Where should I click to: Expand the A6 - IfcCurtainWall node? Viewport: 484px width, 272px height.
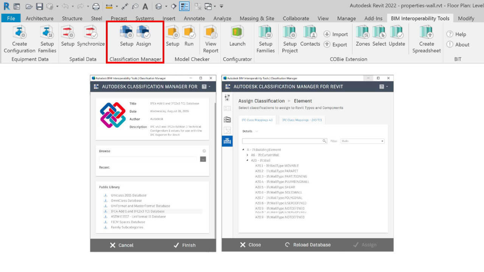[x=248, y=155]
